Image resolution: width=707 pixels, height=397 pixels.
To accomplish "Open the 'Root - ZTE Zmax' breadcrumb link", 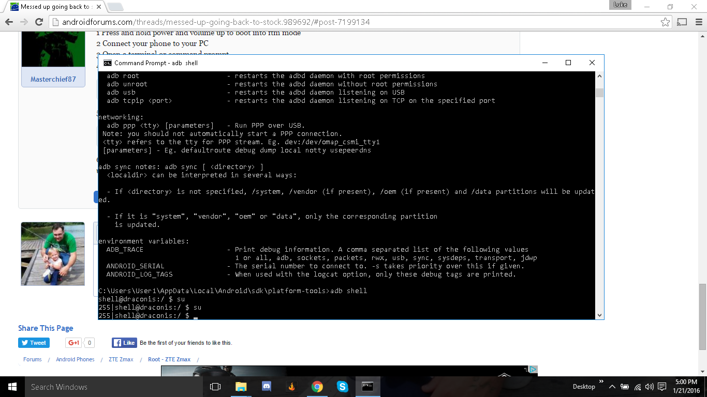I will (x=169, y=359).
